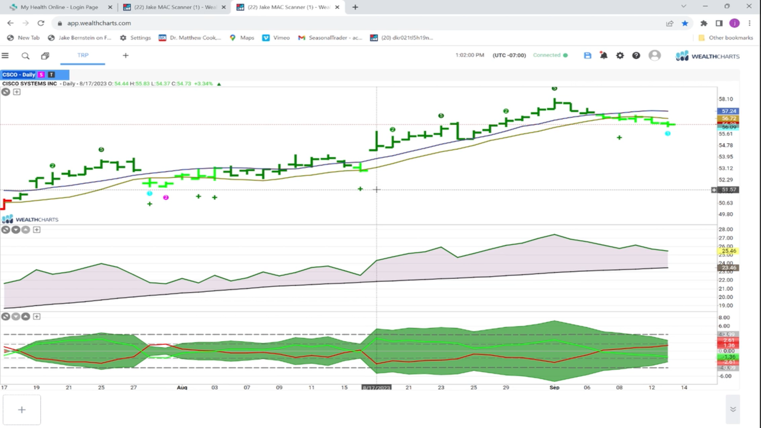The width and height of the screenshot is (761, 428).
Task: Open alerts via the bell icon
Action: point(604,55)
